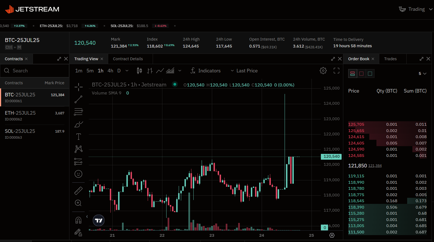
Task: Open the emoji icons tool
Action: (79, 174)
